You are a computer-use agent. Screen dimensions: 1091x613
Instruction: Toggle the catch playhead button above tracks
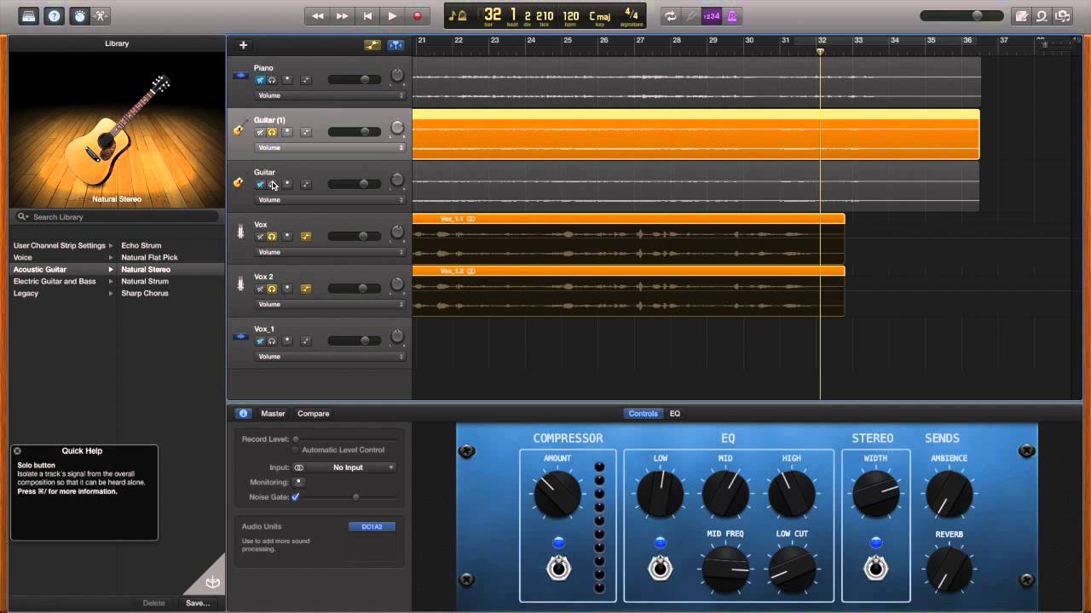pyautogui.click(x=395, y=45)
